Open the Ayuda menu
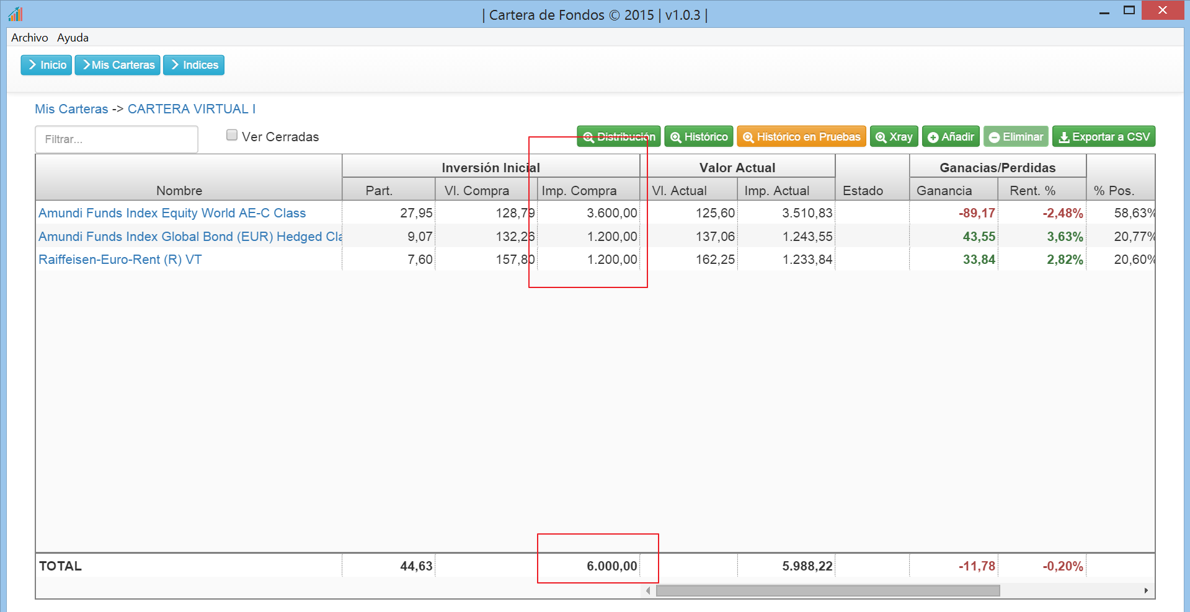1190x612 pixels. [73, 38]
